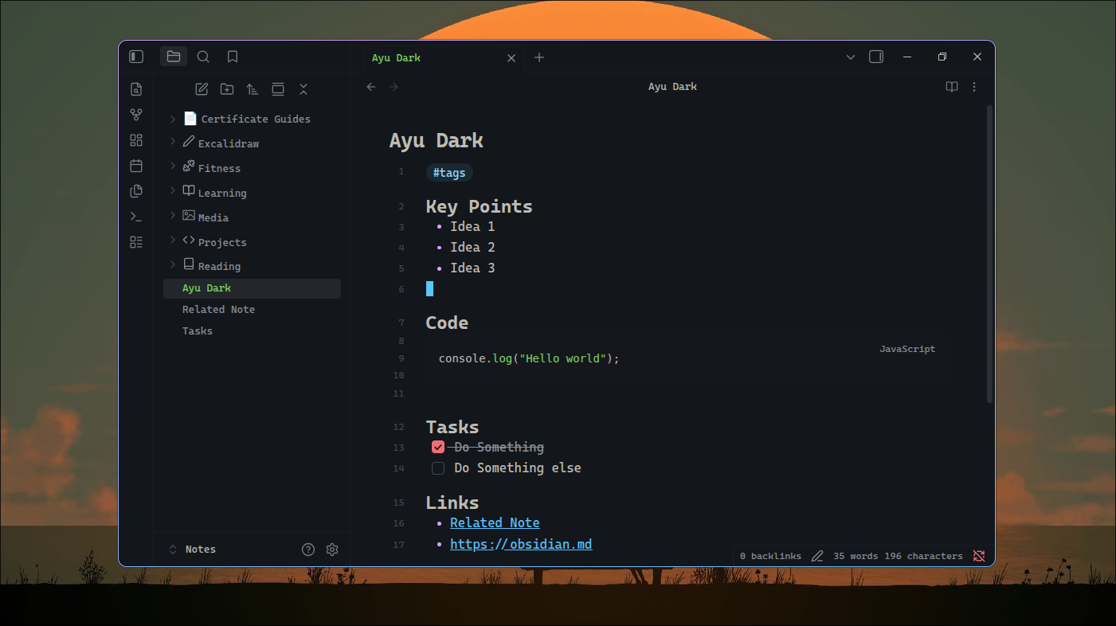Click the 0 backlinks status item
The image size is (1116, 626).
tap(770, 556)
